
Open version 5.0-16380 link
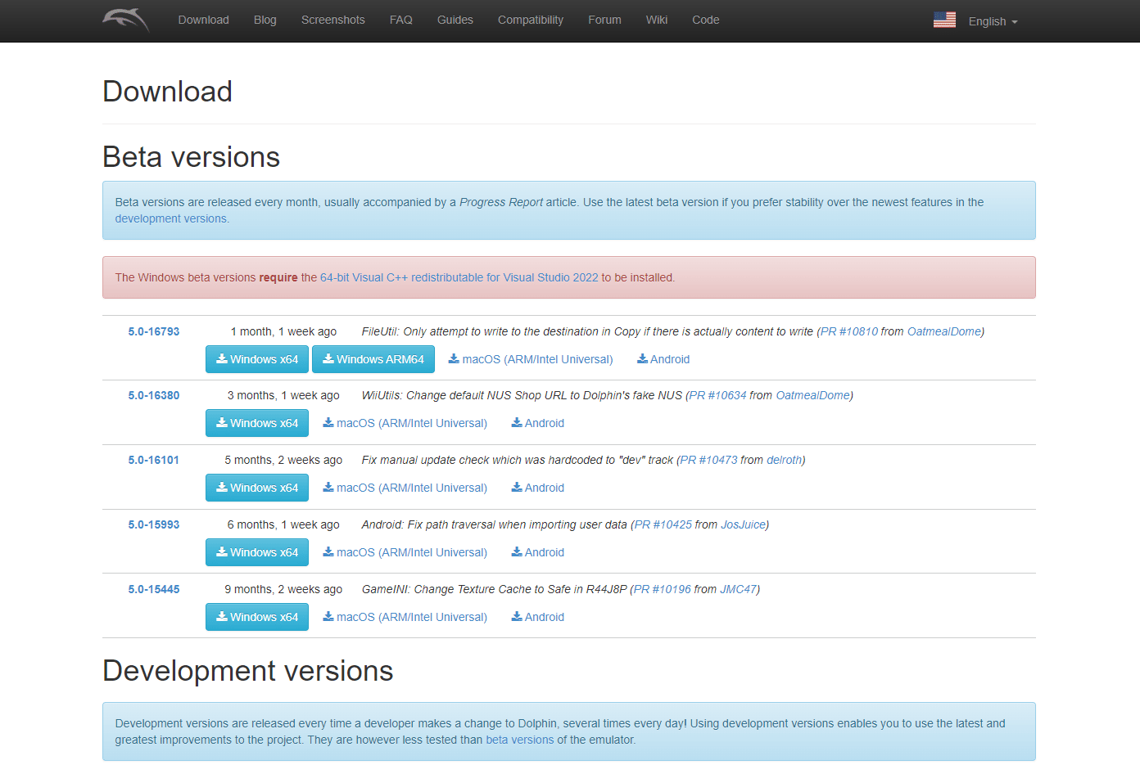tap(154, 395)
